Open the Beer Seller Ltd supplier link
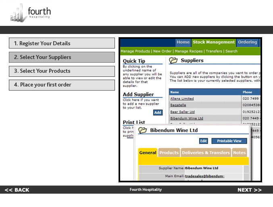The width and height of the screenshot is (273, 207). click(182, 112)
